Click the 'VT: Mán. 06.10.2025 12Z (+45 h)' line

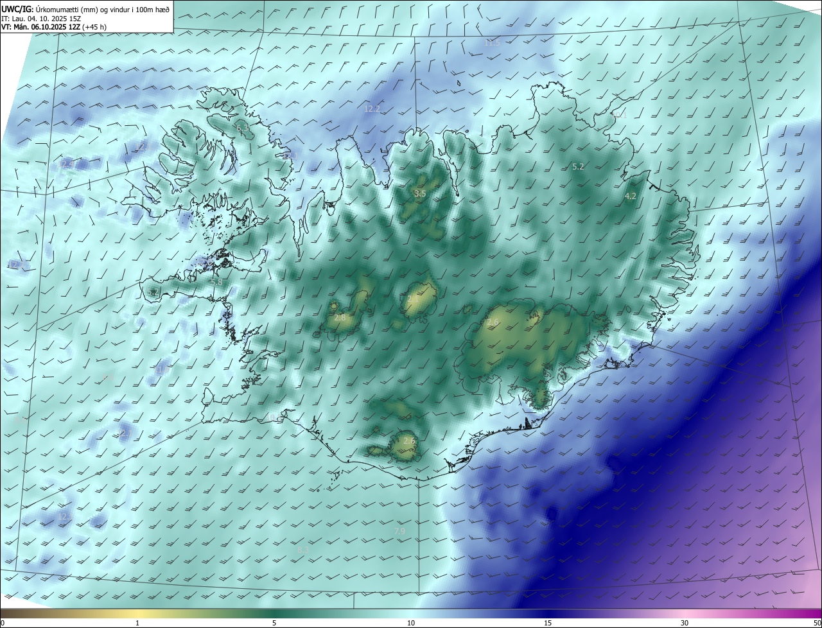click(x=54, y=27)
